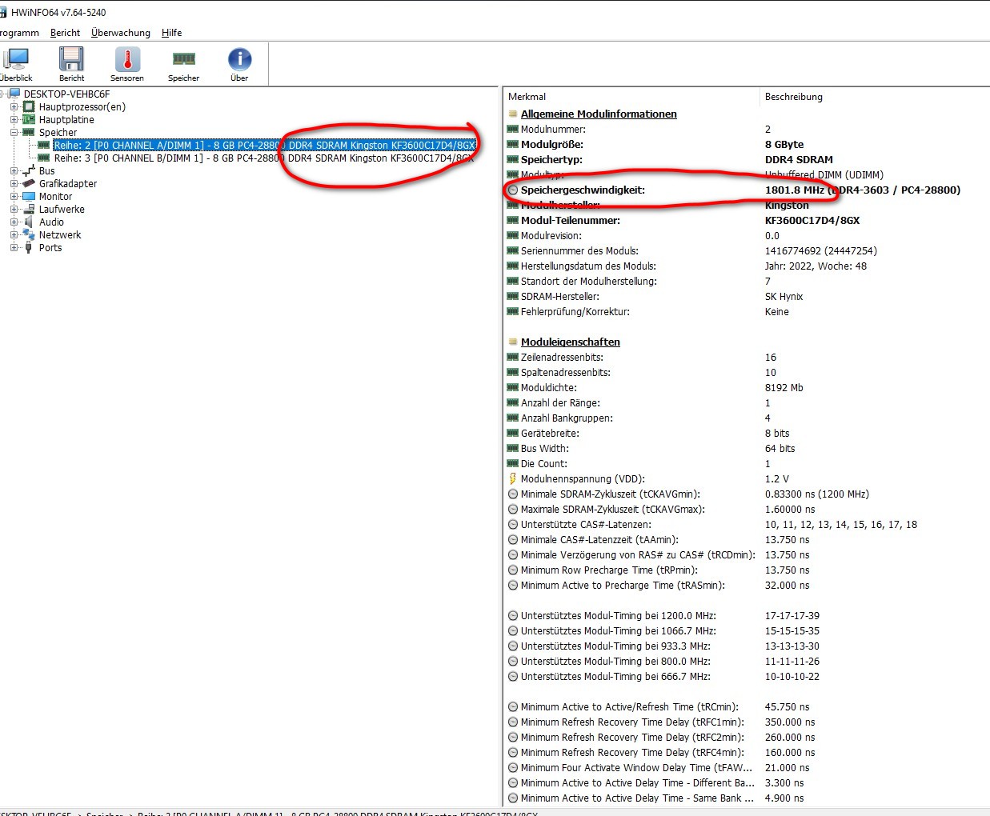Expand the Hauptplatine tree node
Viewport: 990px width, 816px height.
pos(14,119)
